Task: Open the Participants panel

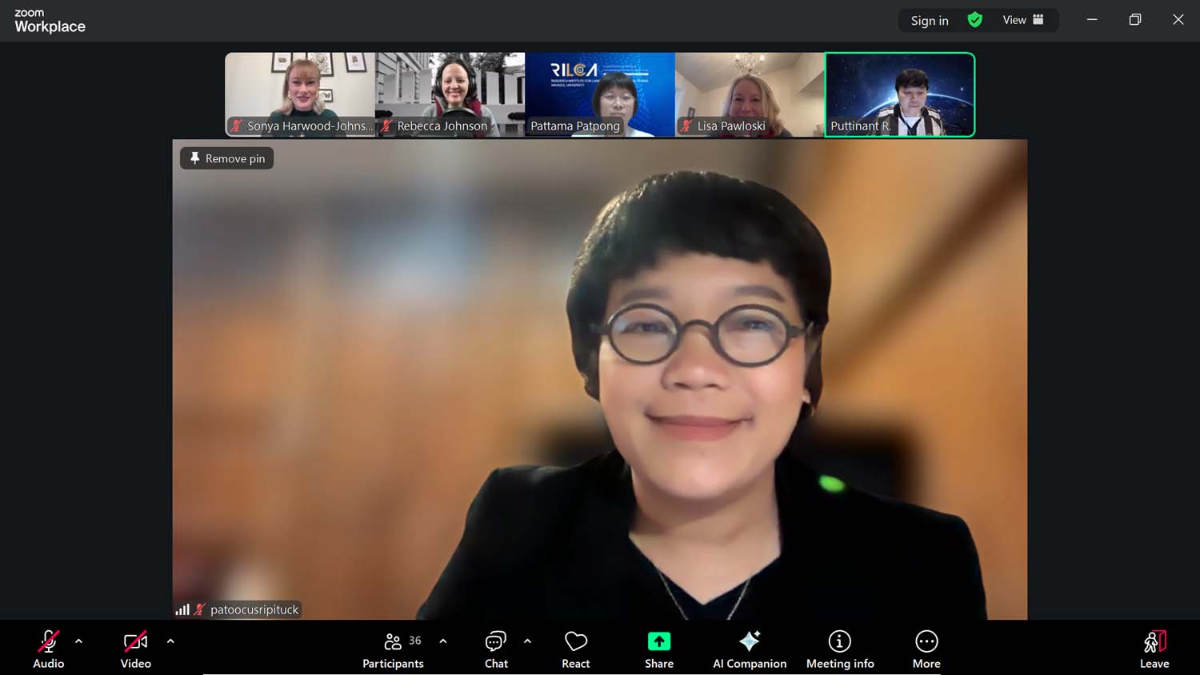Action: (x=393, y=649)
